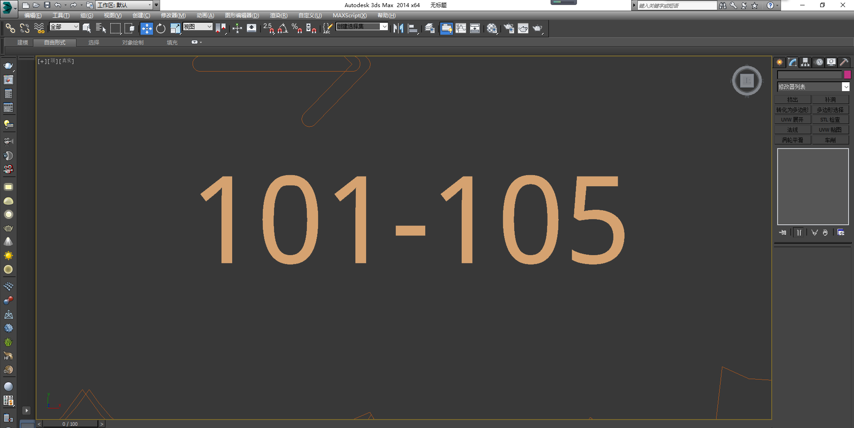This screenshot has width=854, height=428.
Task: Toggle Show End Result button
Action: point(799,232)
